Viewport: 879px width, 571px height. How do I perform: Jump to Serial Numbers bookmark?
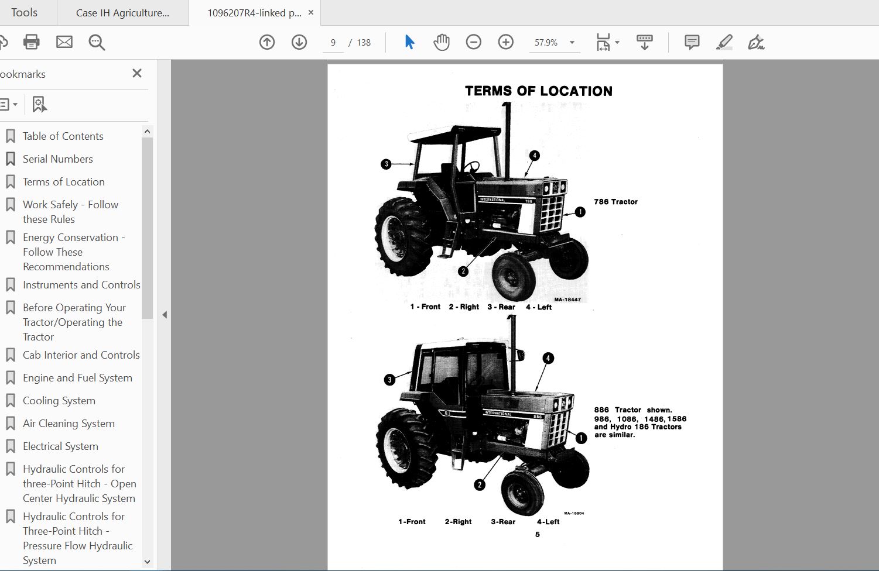coord(57,159)
